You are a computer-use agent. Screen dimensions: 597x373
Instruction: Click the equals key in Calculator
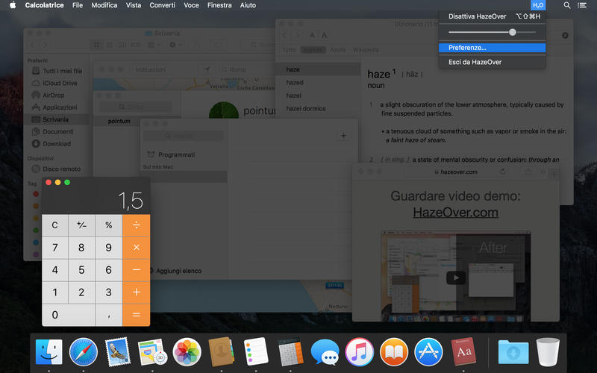137,315
